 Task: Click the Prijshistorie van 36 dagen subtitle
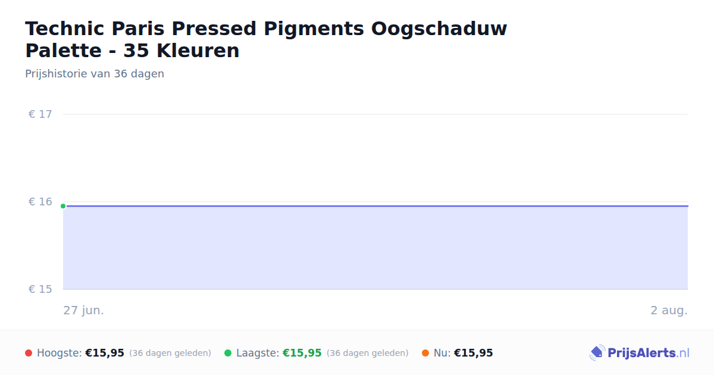(95, 74)
